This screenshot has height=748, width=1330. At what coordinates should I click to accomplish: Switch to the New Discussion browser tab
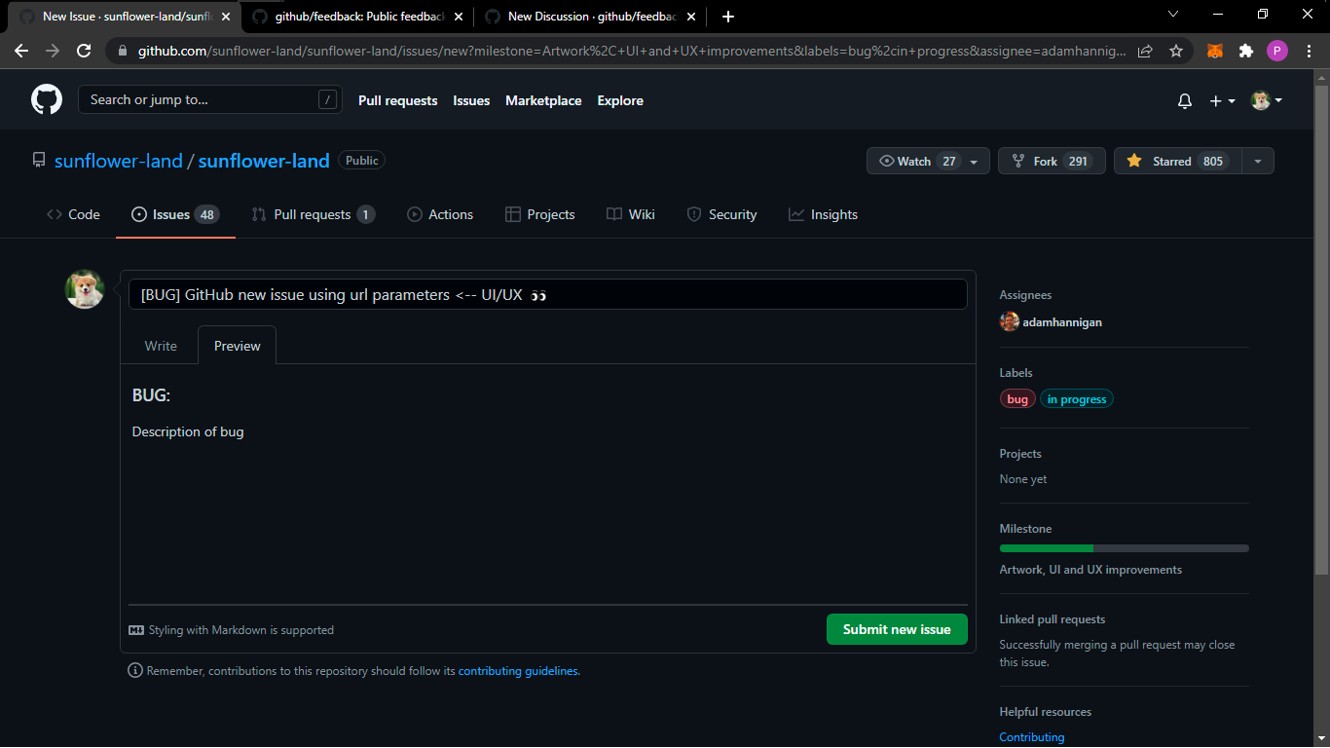590,17
